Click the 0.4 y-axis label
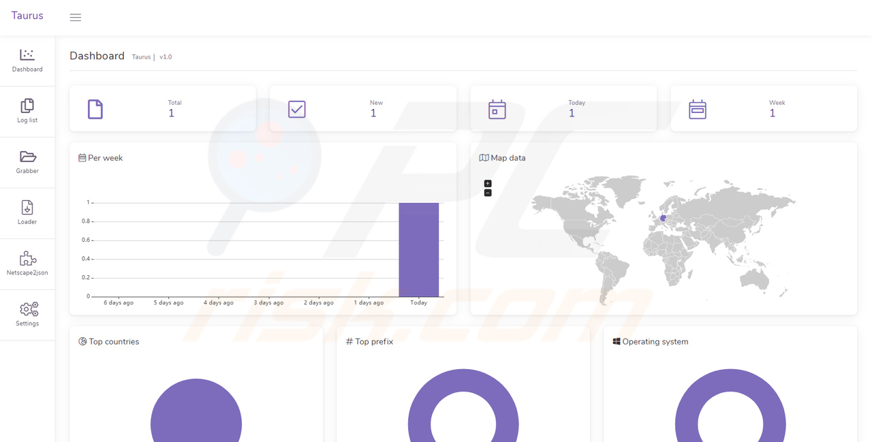Viewport: 872px width, 442px height. point(85,259)
